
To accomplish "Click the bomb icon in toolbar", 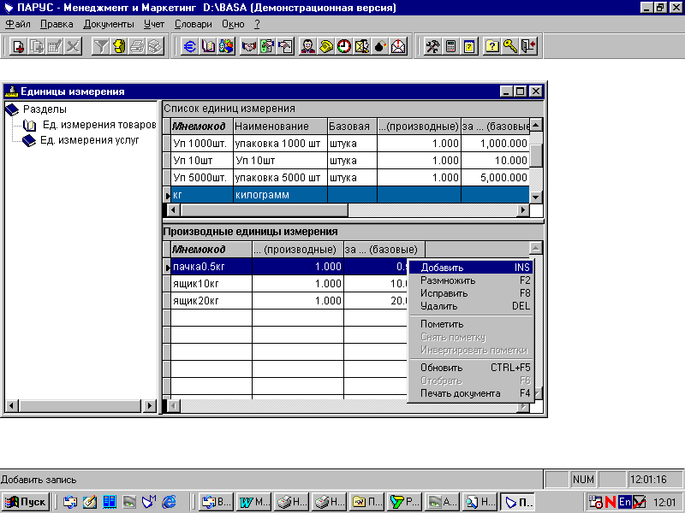I will pos(380,47).
